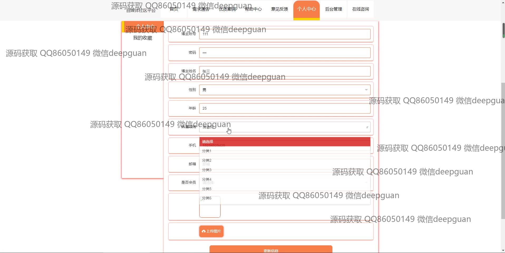
Task: Click the uploaded image thumbnail preview
Action: pyautogui.click(x=210, y=207)
